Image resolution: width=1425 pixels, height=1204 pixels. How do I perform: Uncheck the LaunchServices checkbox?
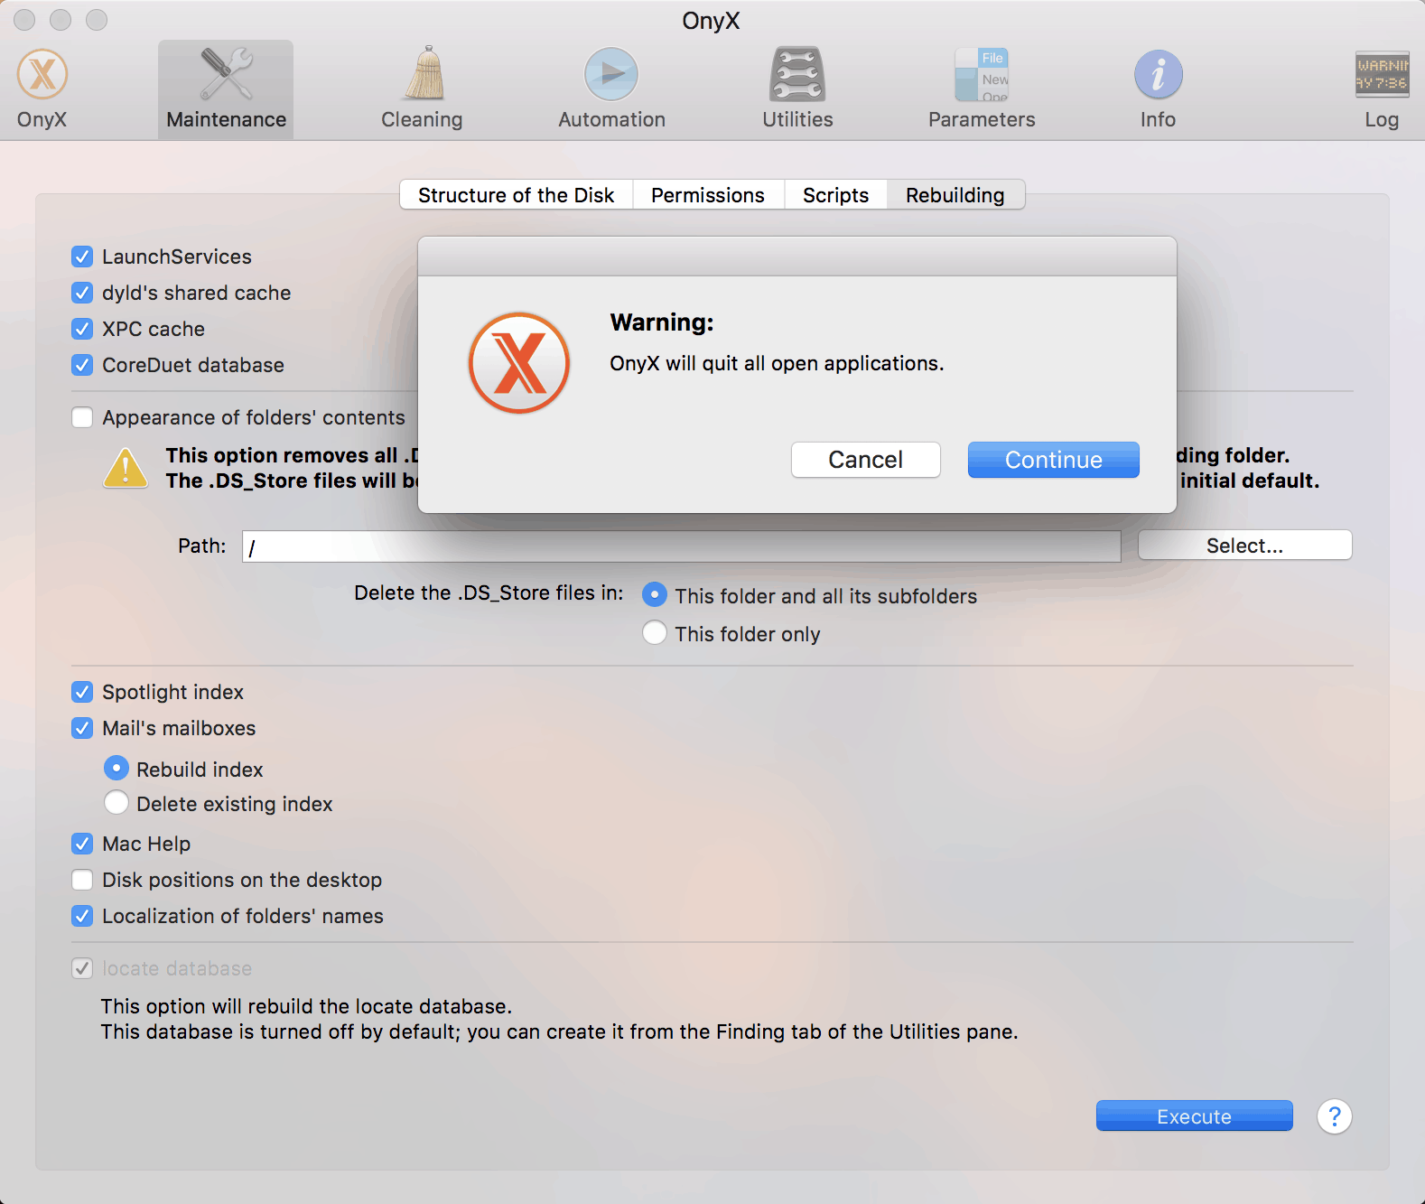pos(82,257)
